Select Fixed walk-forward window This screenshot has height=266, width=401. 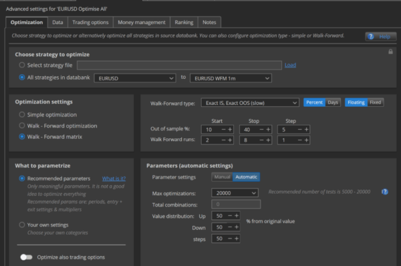(375, 102)
